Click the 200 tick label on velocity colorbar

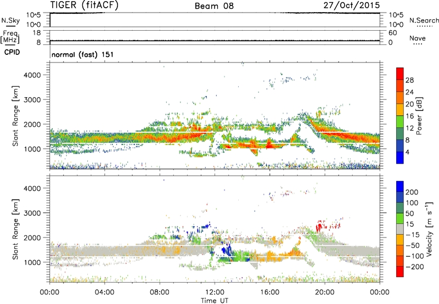[412, 192]
